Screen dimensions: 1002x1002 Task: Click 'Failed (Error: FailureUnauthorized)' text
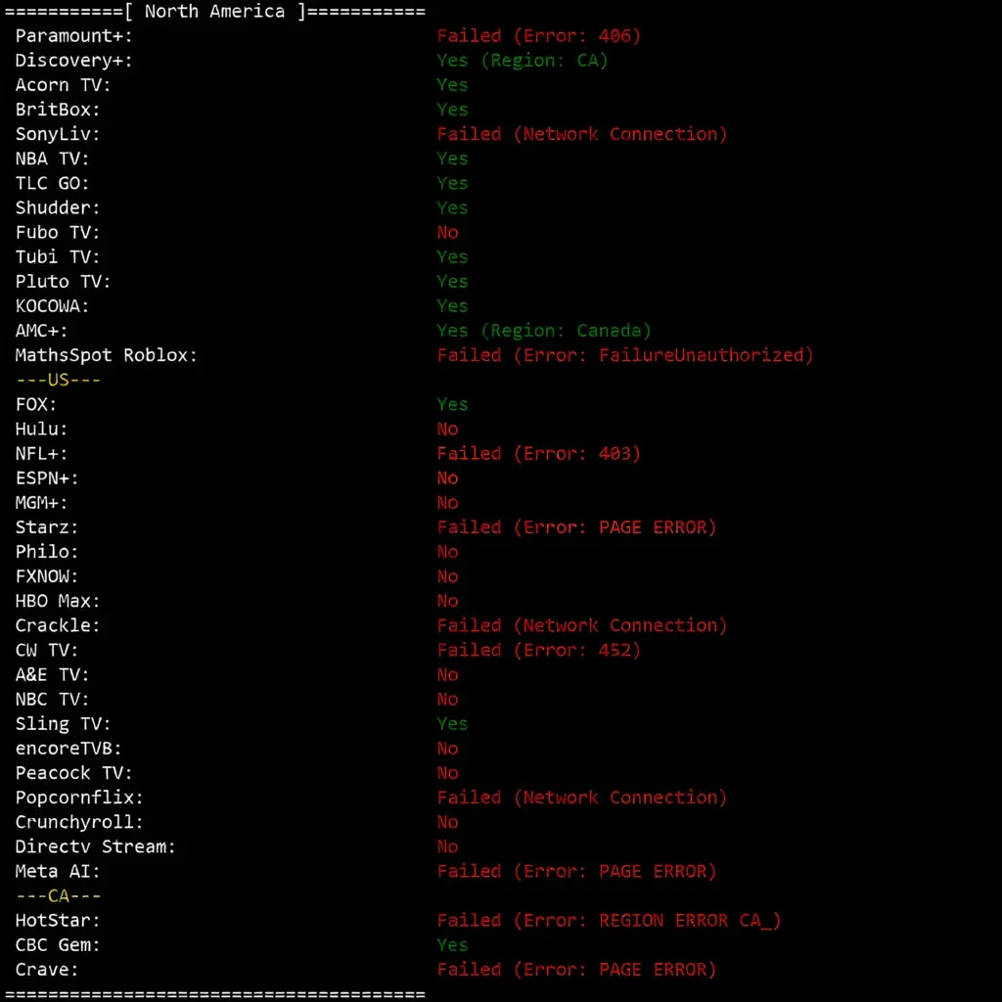pos(625,355)
